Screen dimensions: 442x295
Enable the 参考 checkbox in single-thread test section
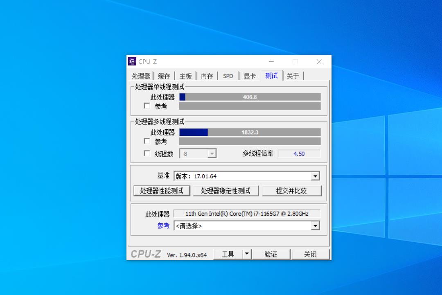(x=147, y=106)
